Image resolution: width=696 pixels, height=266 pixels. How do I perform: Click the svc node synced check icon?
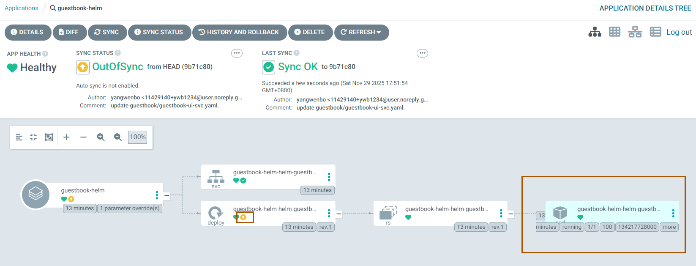243,181
